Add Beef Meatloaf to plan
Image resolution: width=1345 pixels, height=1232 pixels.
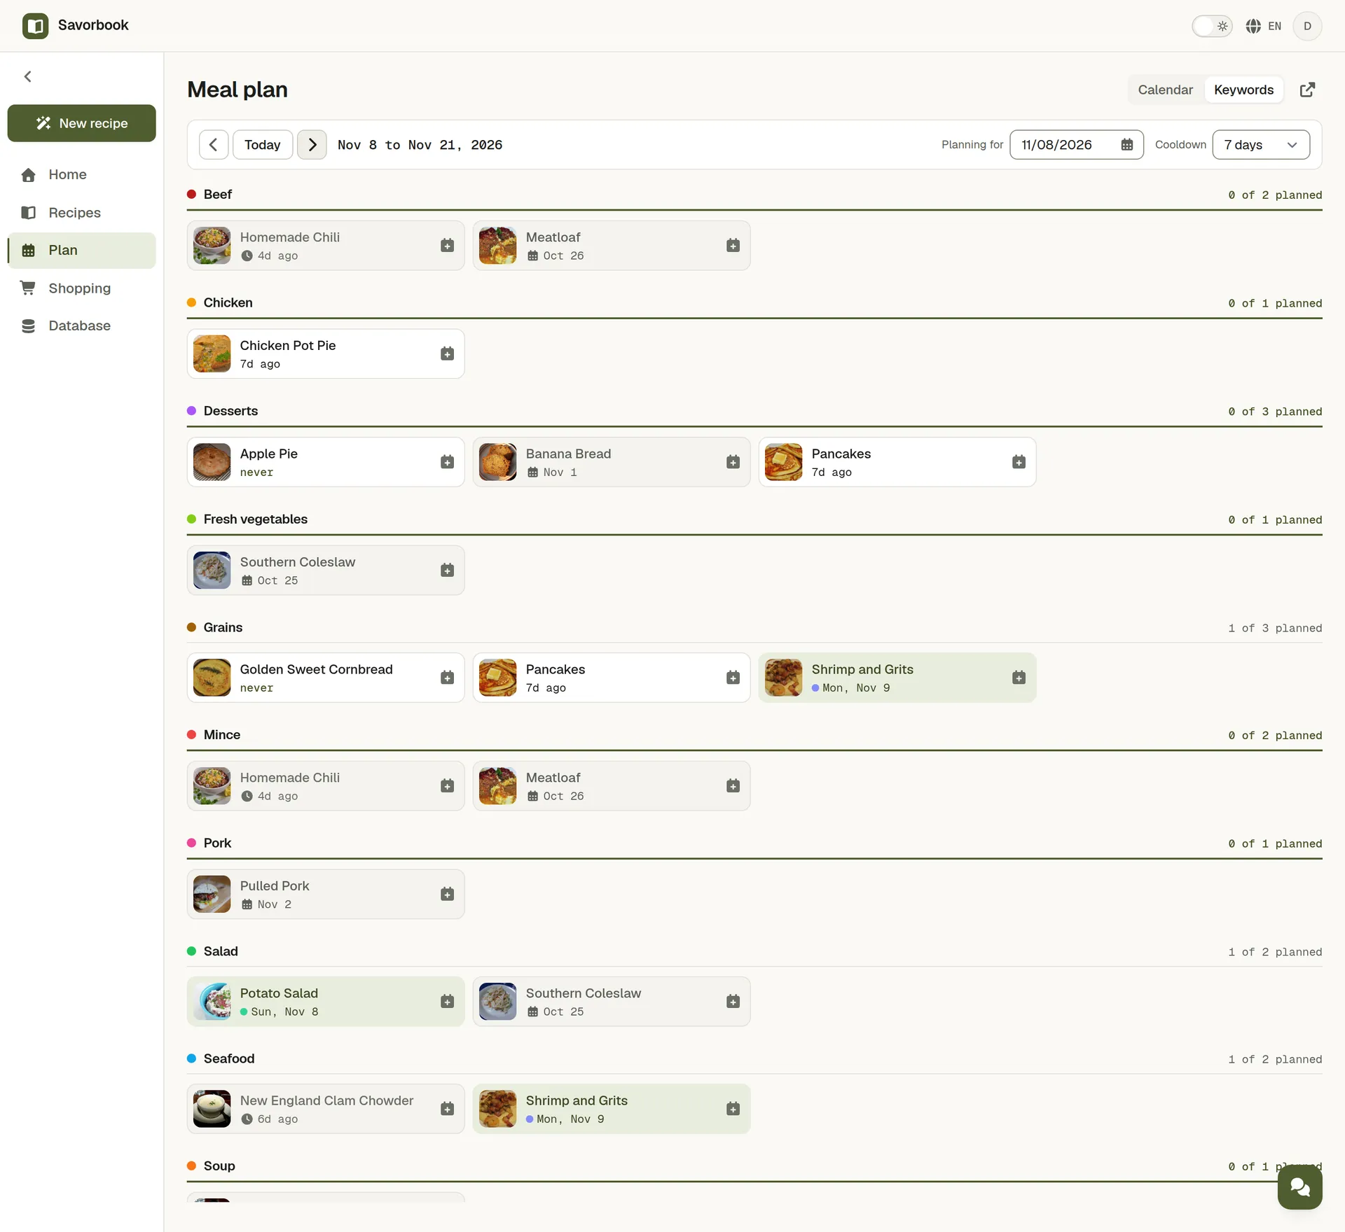click(x=733, y=246)
